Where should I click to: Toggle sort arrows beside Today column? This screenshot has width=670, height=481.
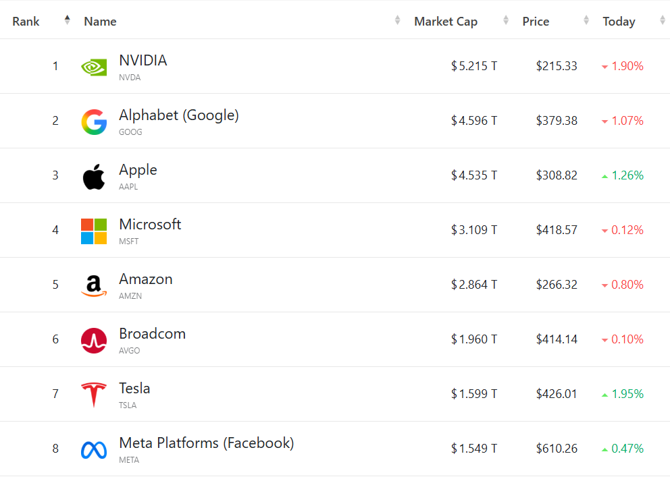point(663,20)
